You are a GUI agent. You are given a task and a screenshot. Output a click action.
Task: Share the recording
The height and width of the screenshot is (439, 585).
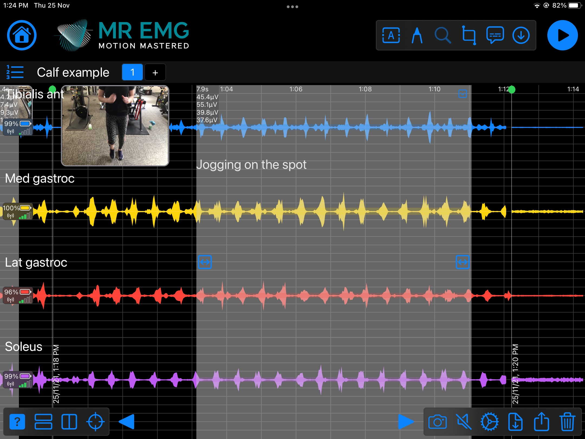[541, 422]
